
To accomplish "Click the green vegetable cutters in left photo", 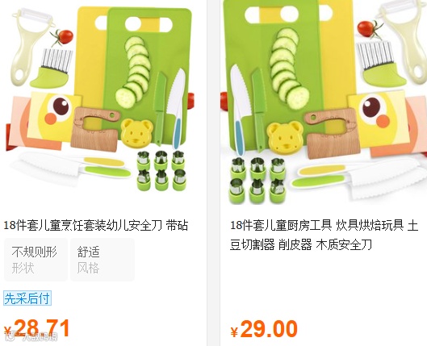I will (x=161, y=170).
